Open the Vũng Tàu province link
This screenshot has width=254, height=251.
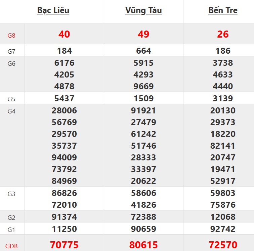point(143,11)
